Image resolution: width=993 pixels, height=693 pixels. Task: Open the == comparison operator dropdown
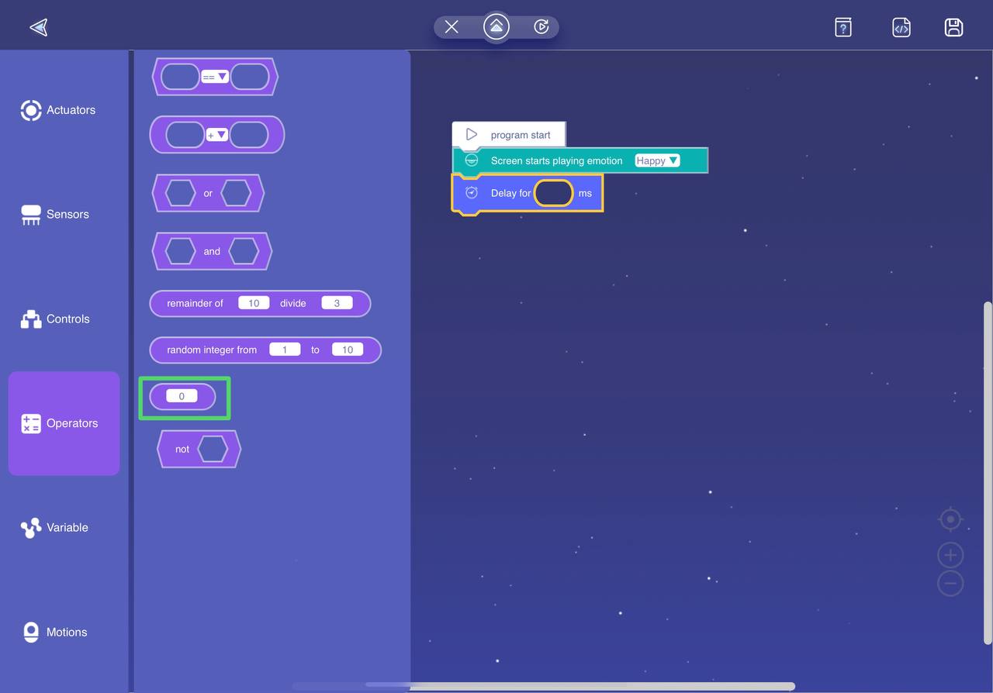[215, 77]
